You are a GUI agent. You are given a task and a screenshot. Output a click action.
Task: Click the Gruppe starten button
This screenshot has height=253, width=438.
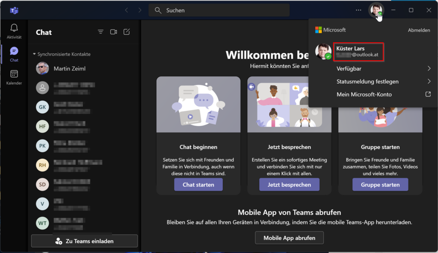[380, 184]
